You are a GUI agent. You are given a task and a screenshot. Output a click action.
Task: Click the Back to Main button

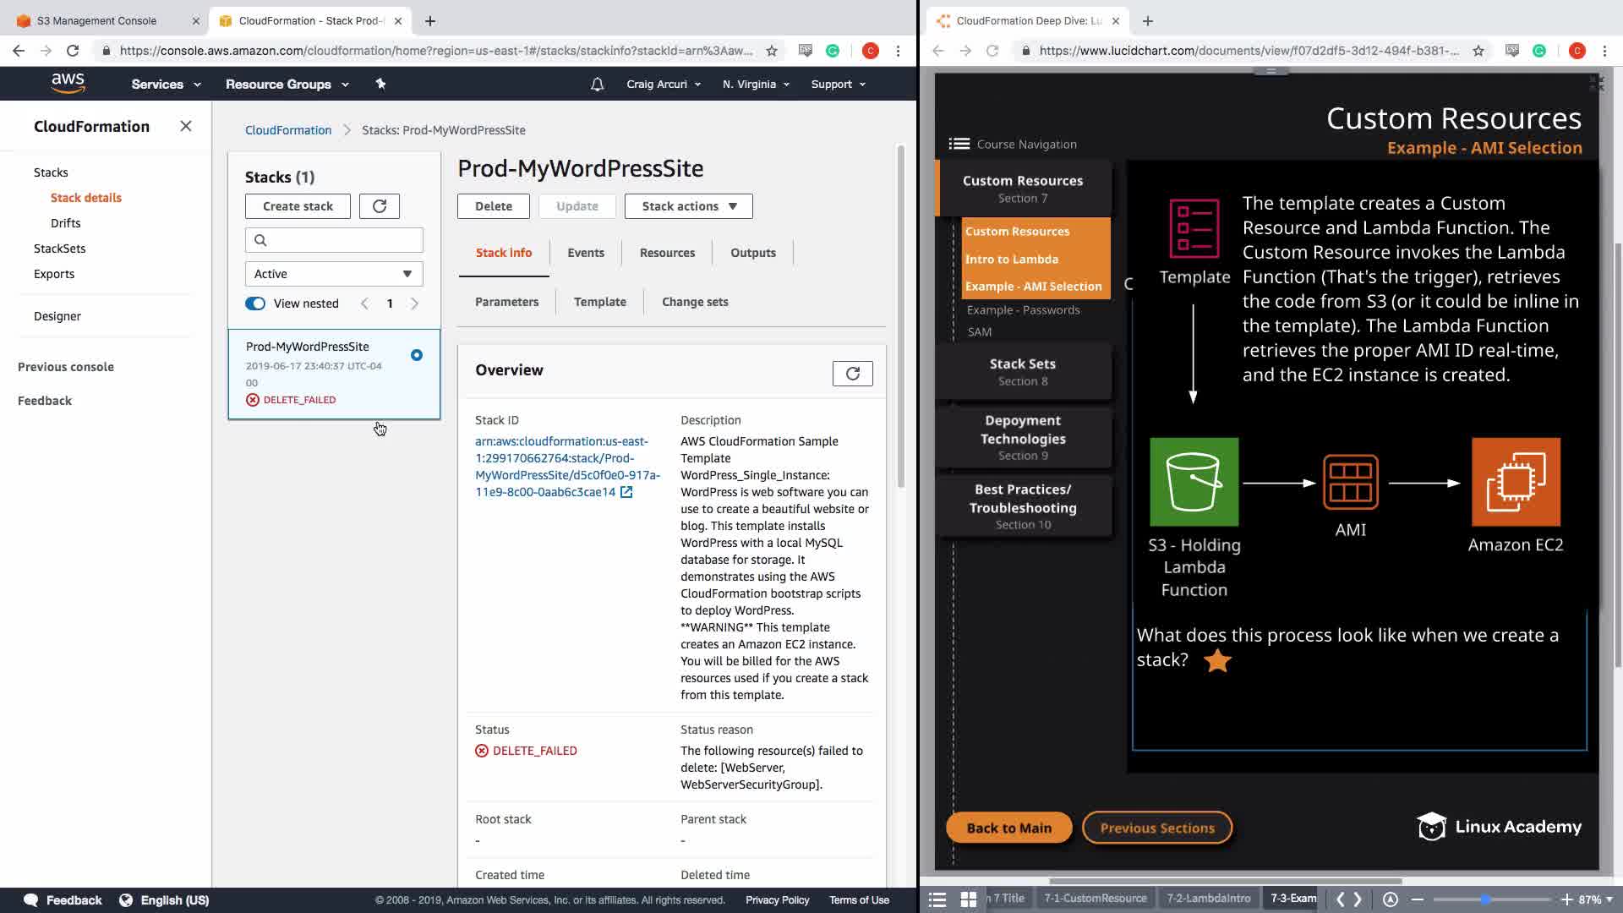[1008, 828]
